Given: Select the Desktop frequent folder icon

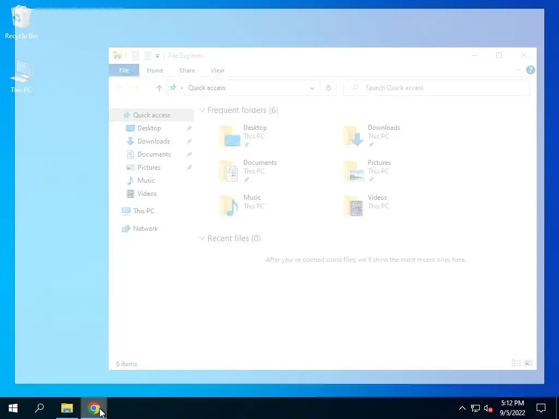Looking at the screenshot, I should point(230,136).
